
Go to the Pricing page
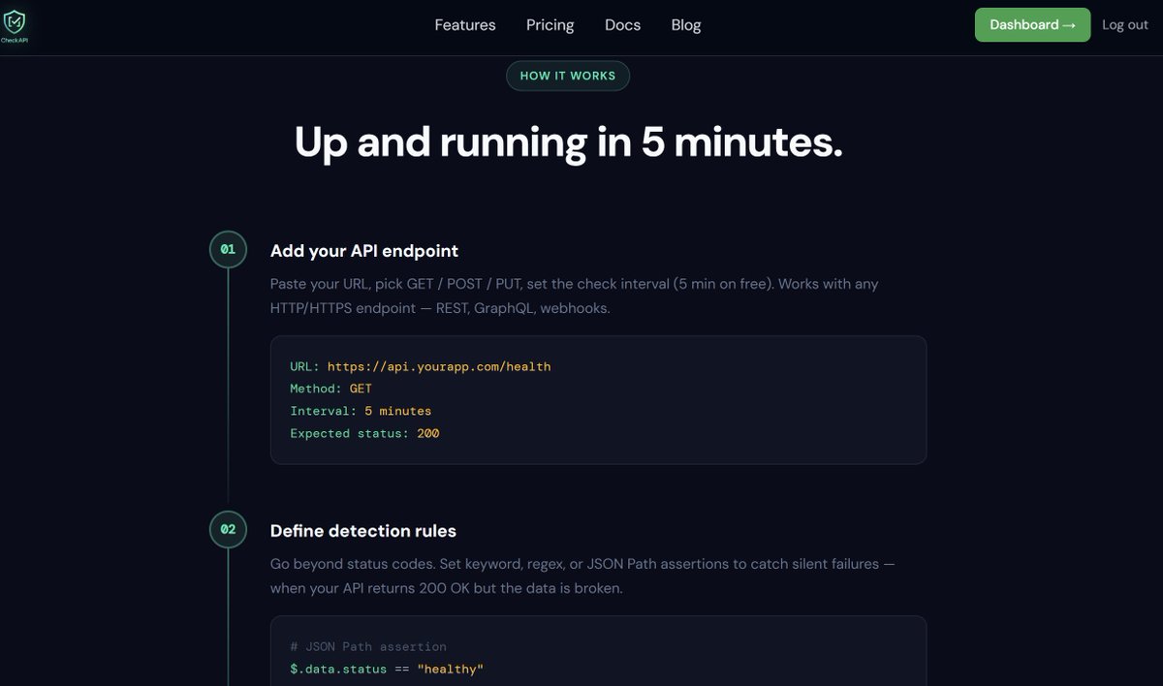(x=550, y=25)
